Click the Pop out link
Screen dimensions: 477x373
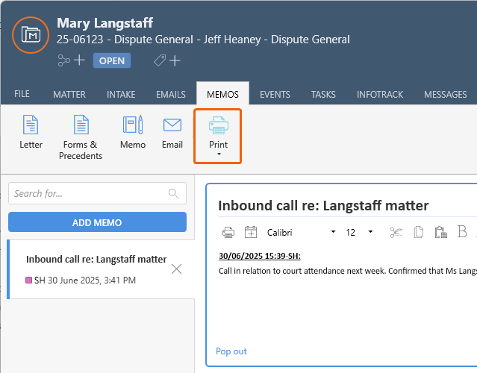231,351
